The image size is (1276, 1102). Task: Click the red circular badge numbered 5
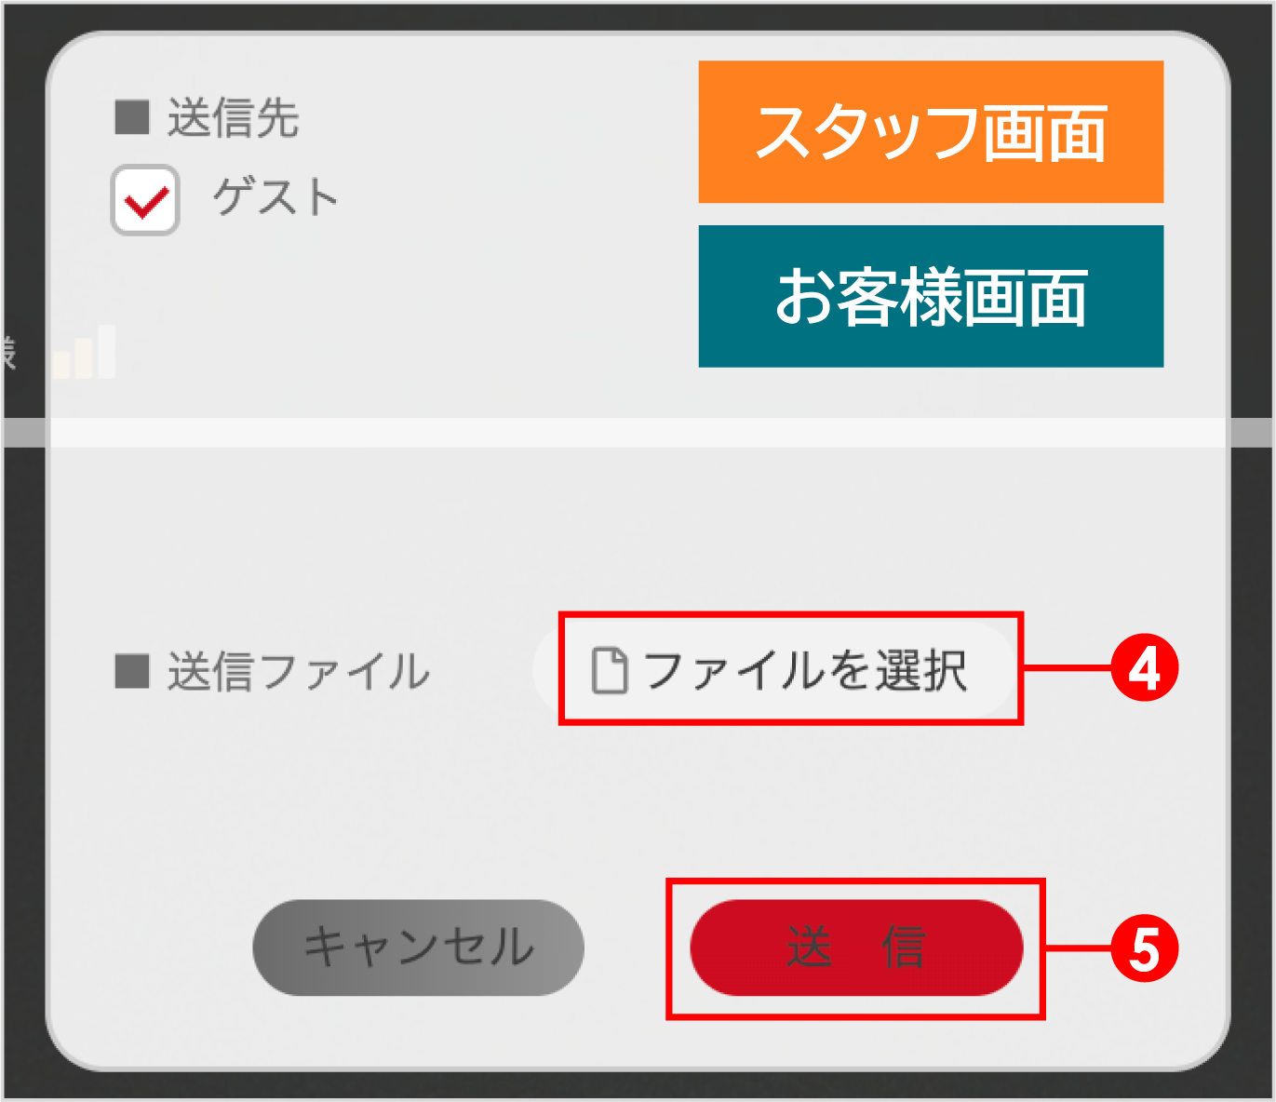[1147, 949]
